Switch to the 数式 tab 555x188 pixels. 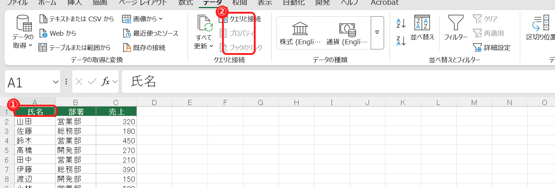[x=185, y=3]
